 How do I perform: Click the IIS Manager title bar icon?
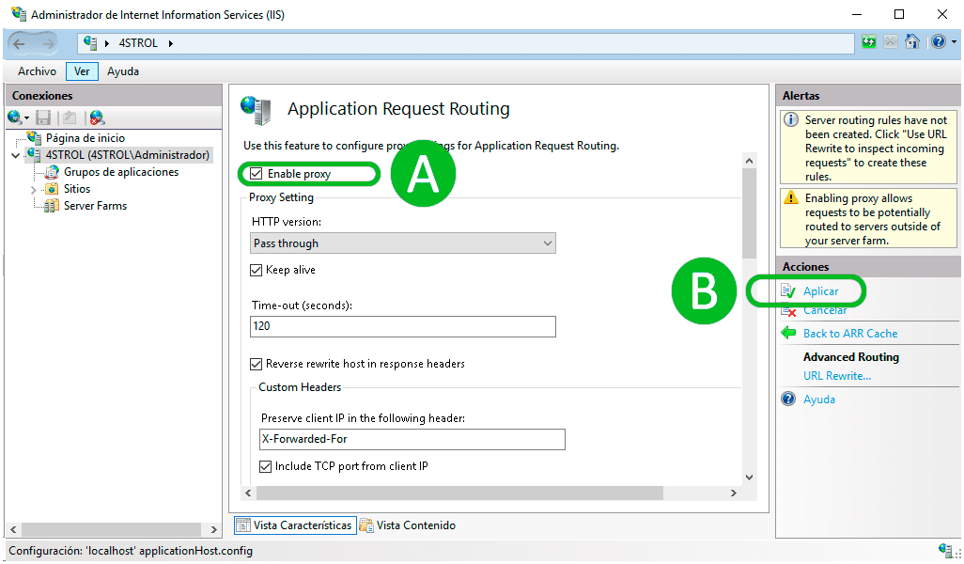pos(19,13)
